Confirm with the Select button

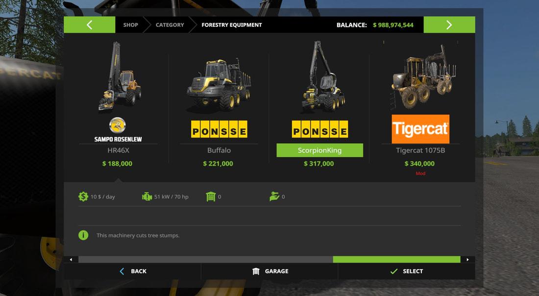pos(407,271)
